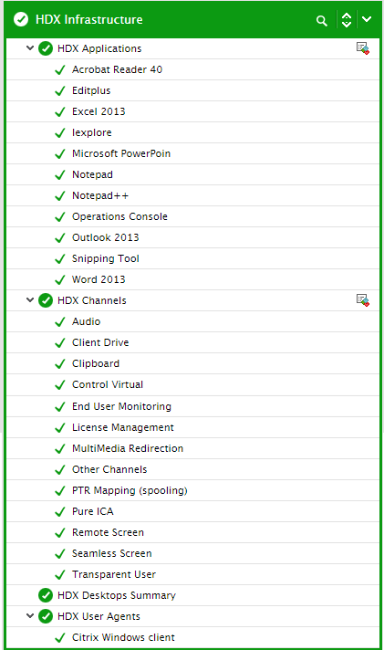Open the Control Virtual channel

click(x=108, y=384)
